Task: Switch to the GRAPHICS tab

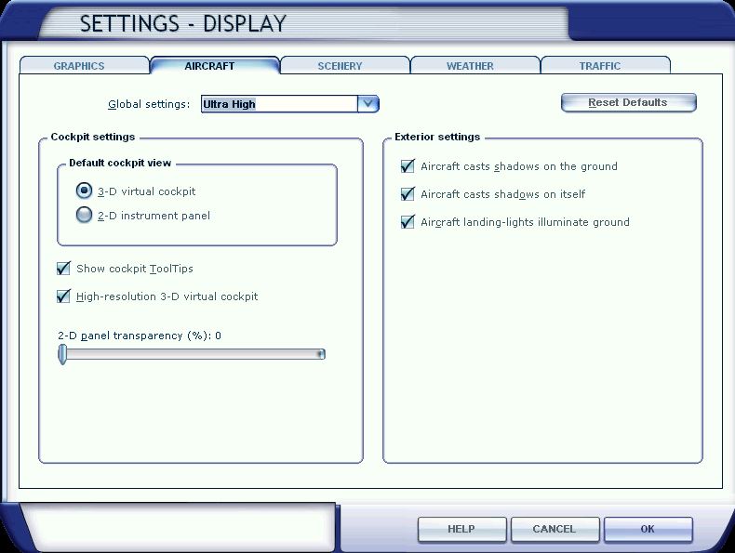Action: 79,66
